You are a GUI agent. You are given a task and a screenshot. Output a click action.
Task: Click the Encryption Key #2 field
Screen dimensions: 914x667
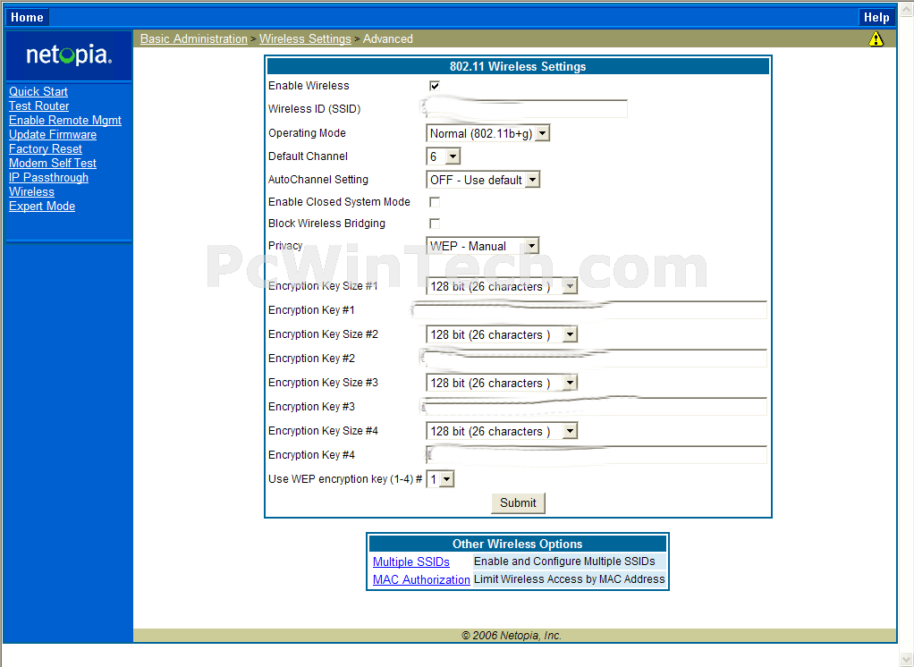(x=597, y=359)
